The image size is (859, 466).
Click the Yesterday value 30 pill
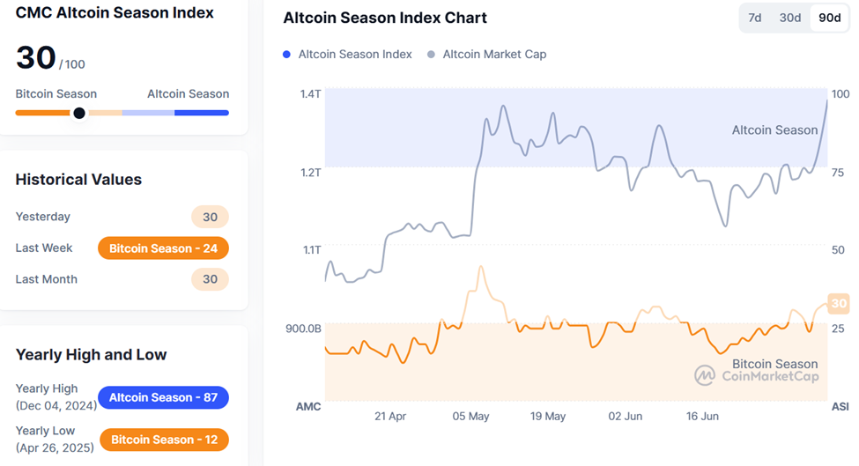point(210,217)
